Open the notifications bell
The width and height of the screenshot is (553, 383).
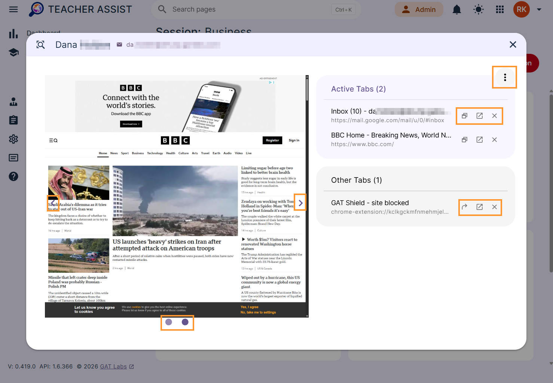[x=457, y=9]
